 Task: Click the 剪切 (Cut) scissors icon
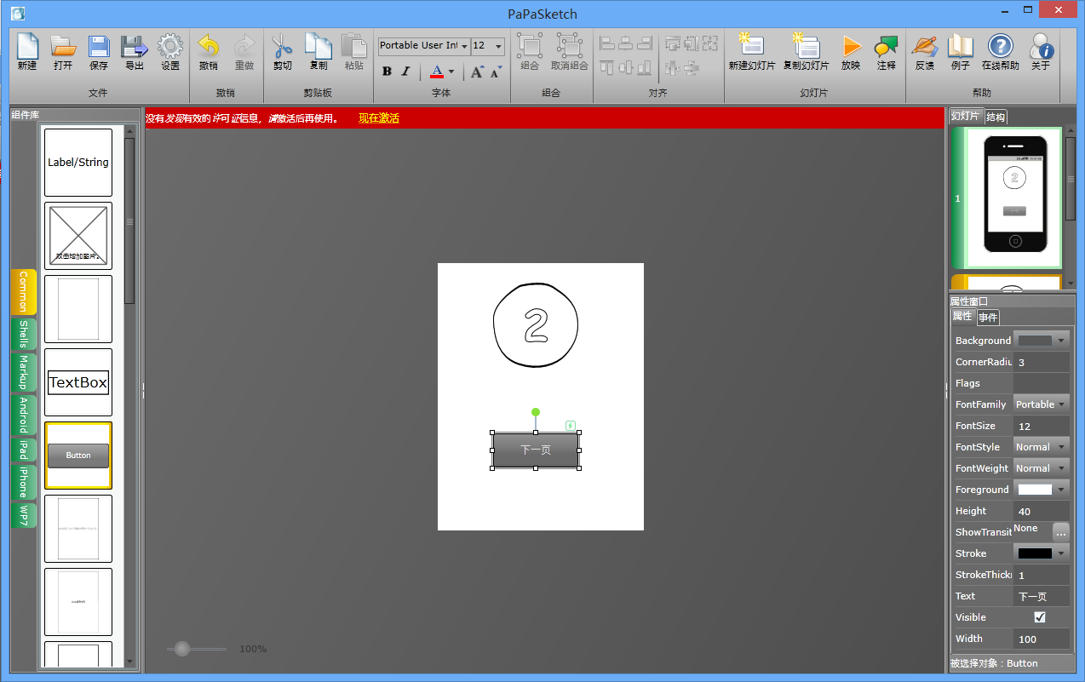click(282, 47)
